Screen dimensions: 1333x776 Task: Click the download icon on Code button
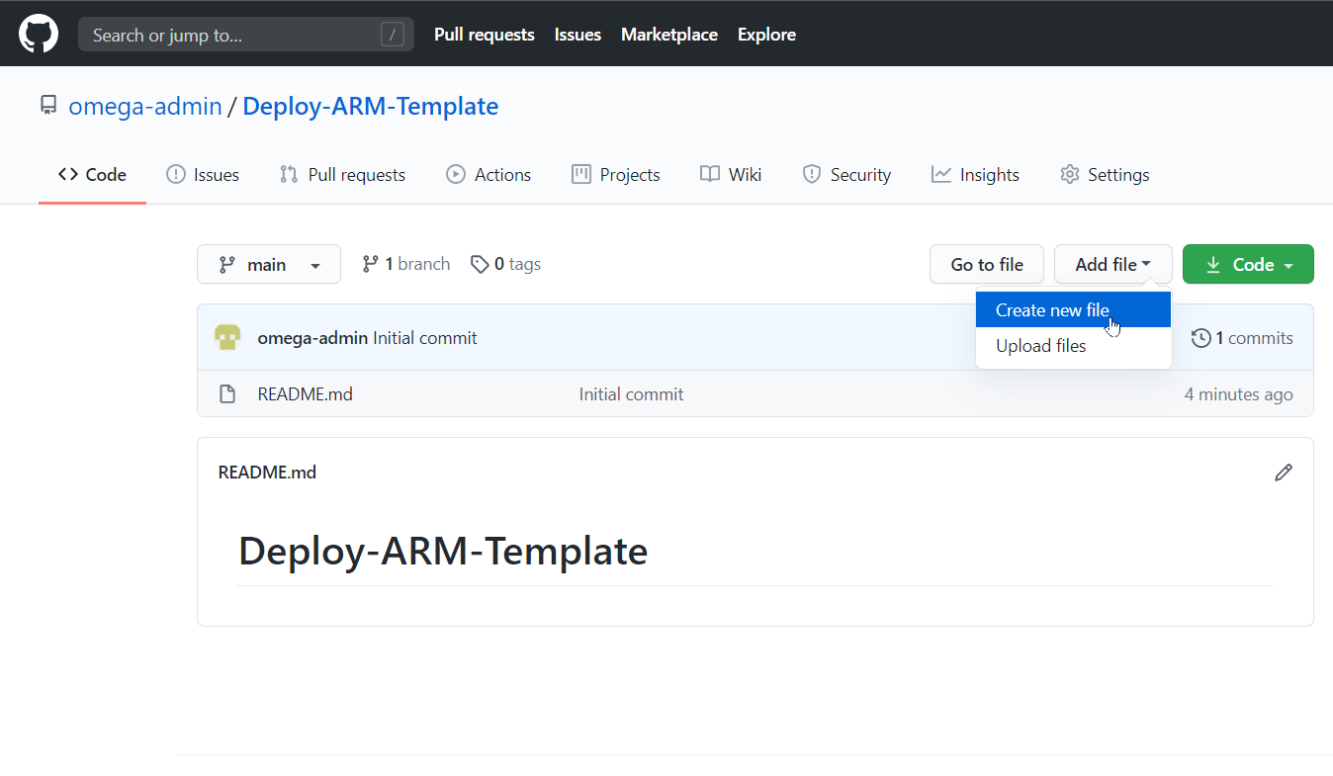[1213, 265]
